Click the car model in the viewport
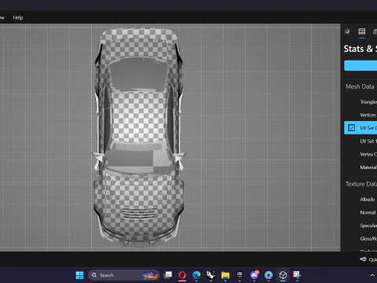377x283 pixels. click(x=139, y=136)
